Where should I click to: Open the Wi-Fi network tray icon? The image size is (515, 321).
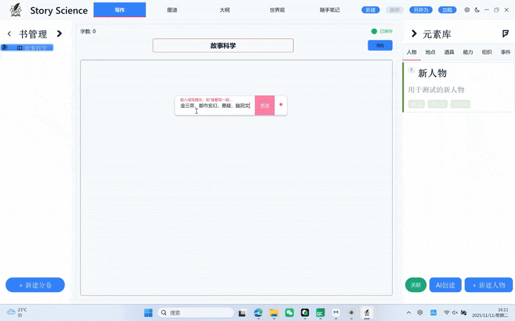pos(446,313)
